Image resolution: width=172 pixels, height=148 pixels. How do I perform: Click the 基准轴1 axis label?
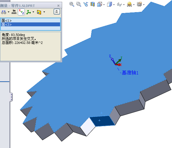[130, 73]
